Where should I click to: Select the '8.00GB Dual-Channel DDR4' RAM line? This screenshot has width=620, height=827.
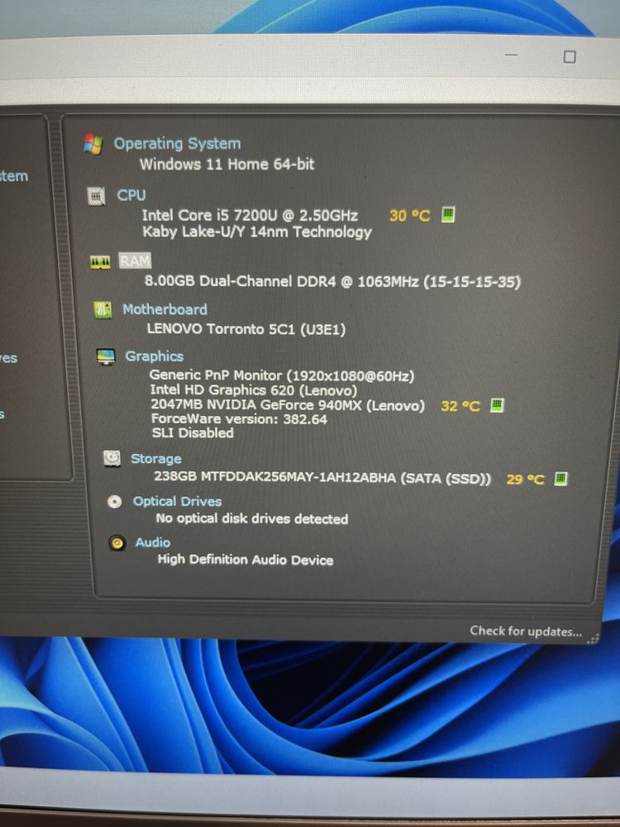tap(332, 281)
